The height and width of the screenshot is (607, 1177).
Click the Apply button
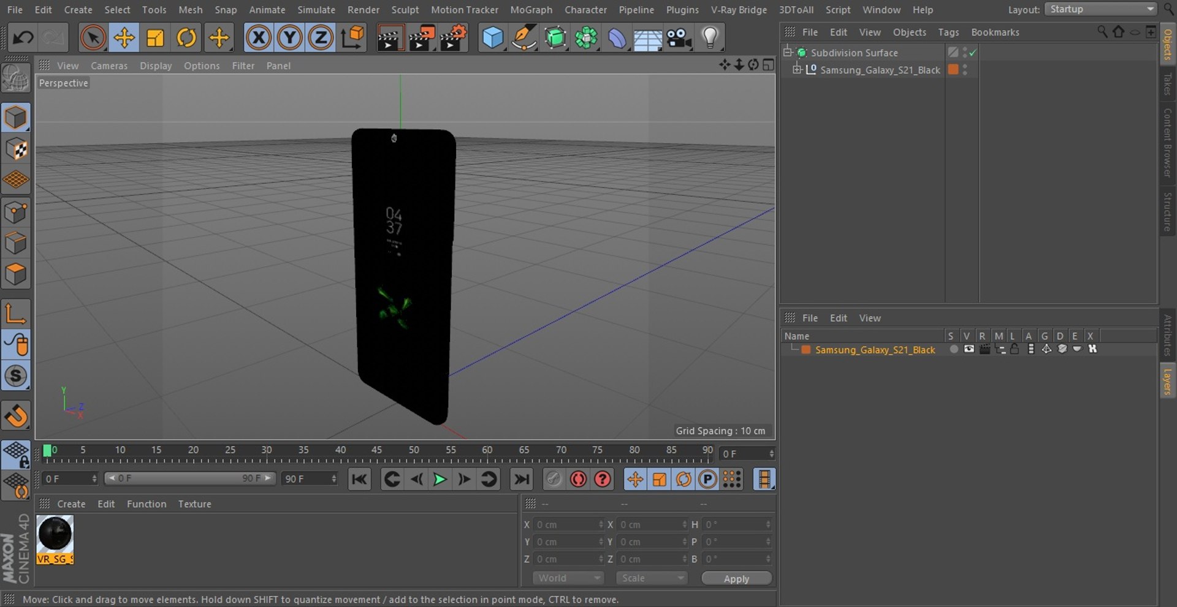(736, 579)
